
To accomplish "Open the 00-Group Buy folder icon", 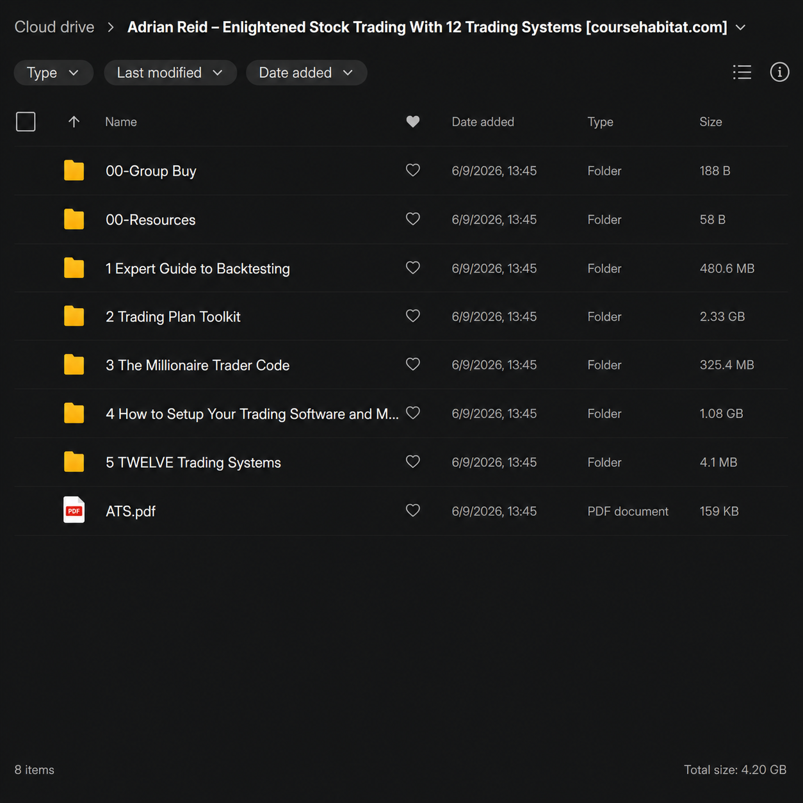I will click(x=74, y=170).
